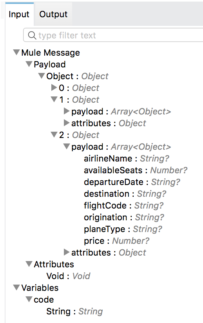Select the flightCode : String? item

123,205
